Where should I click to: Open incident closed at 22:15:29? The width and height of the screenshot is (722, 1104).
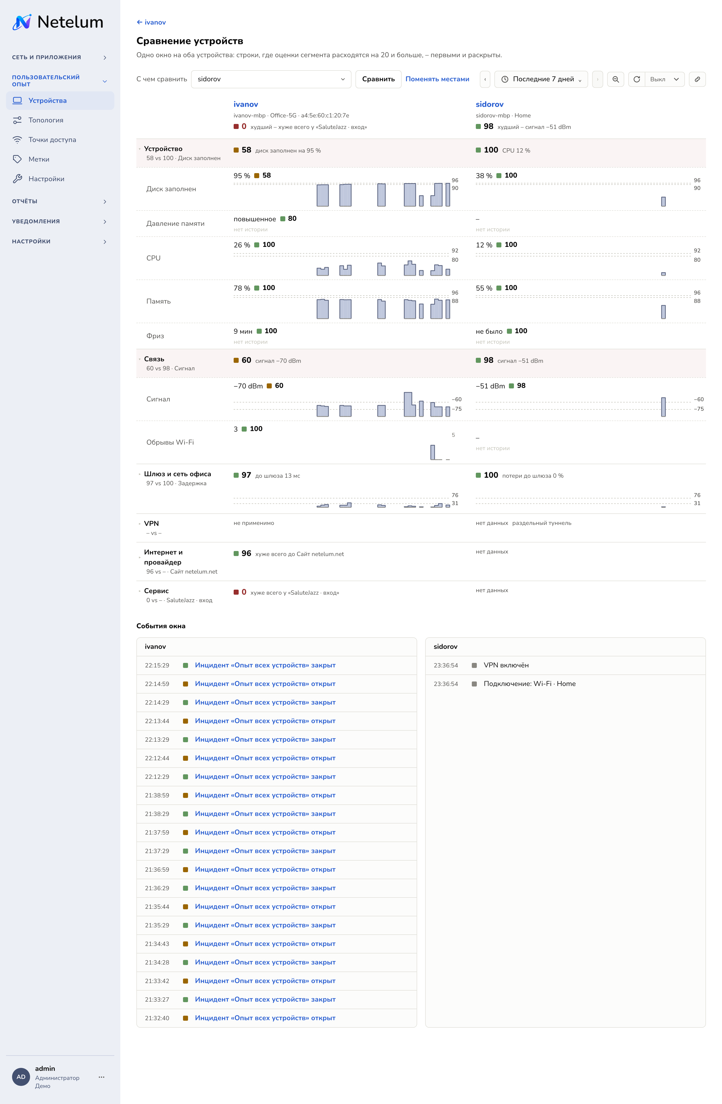[x=265, y=665]
